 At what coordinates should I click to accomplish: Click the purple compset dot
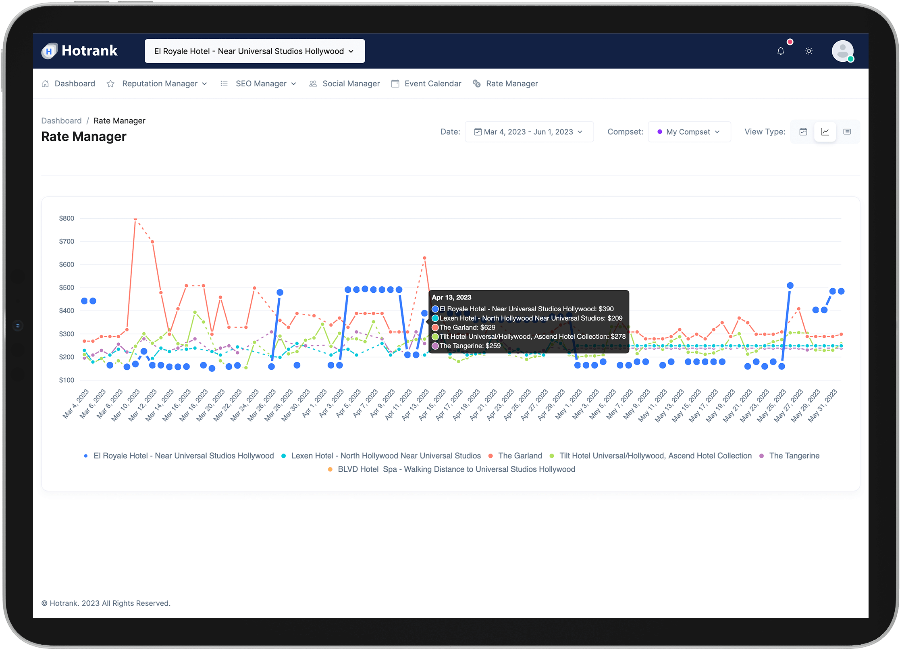(660, 132)
